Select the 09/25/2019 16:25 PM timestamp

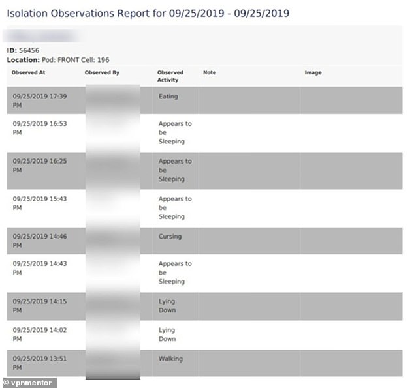pyautogui.click(x=40, y=166)
